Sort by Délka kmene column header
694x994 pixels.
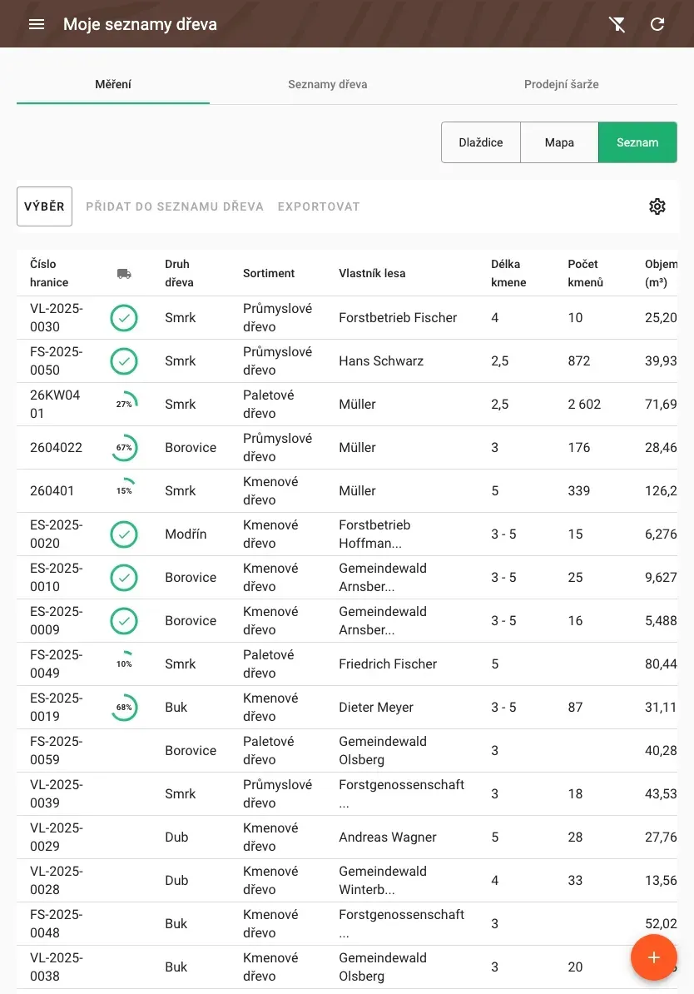click(508, 273)
